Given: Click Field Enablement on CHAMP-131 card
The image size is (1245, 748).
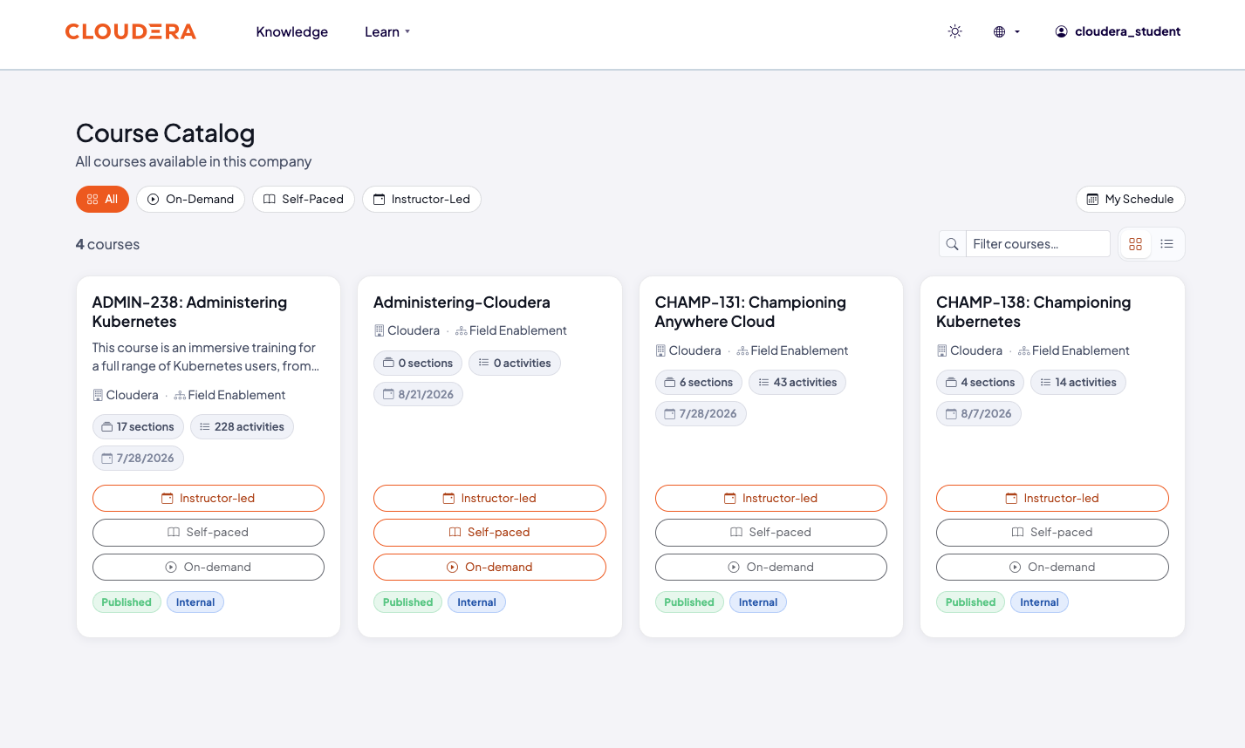Looking at the screenshot, I should tap(793, 350).
